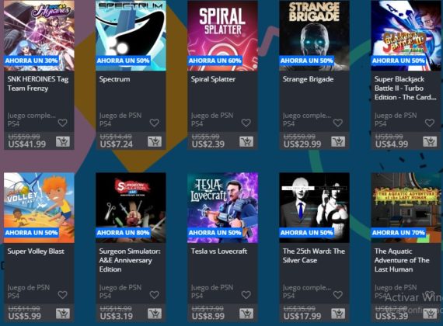The image size is (443, 326).
Task: Add Spectrum to the shopping cart
Action: pos(155,142)
